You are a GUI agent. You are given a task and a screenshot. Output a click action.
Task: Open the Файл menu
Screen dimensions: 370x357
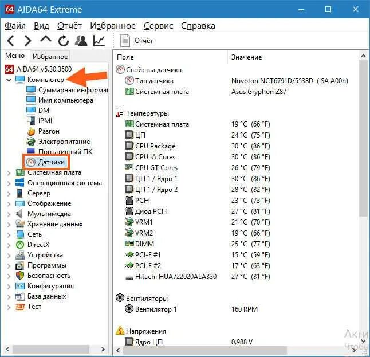pyautogui.click(x=15, y=25)
